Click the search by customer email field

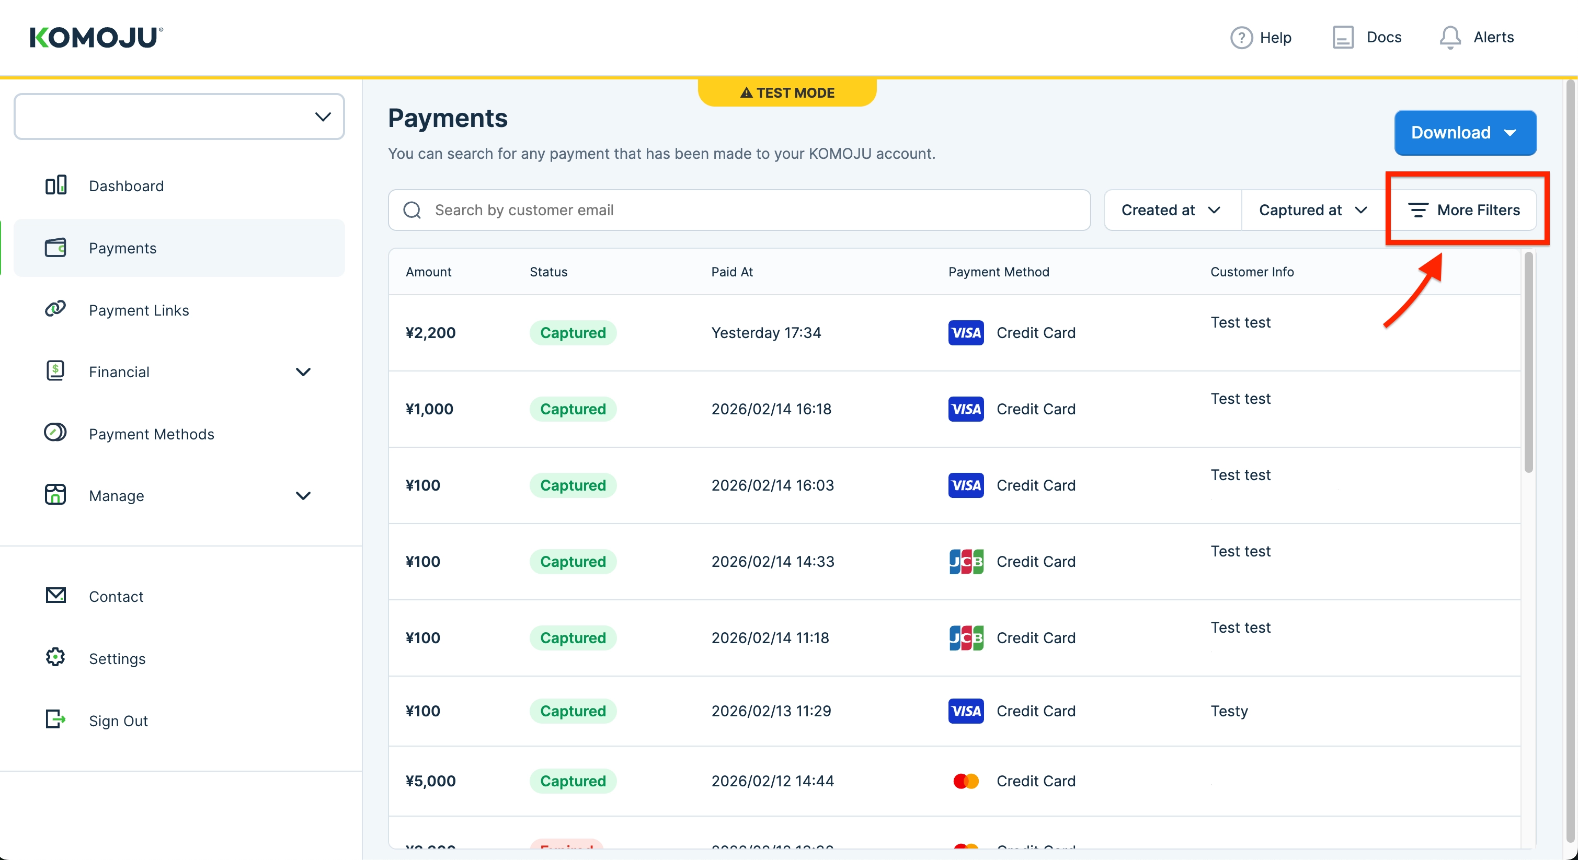click(x=739, y=211)
